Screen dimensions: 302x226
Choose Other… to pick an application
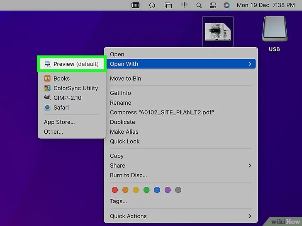(x=72, y=132)
